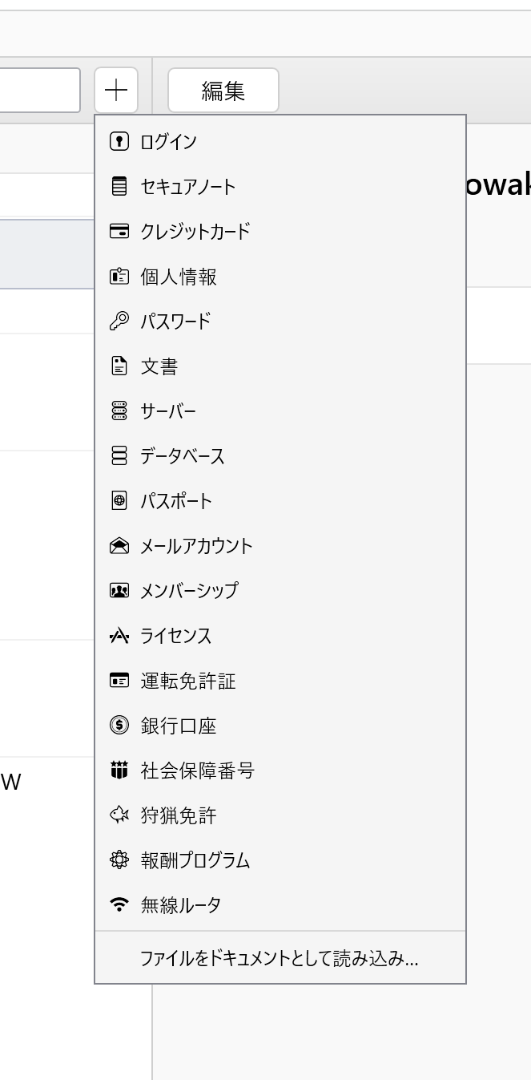
Task: Choose ライセンス from the list
Action: click(176, 636)
